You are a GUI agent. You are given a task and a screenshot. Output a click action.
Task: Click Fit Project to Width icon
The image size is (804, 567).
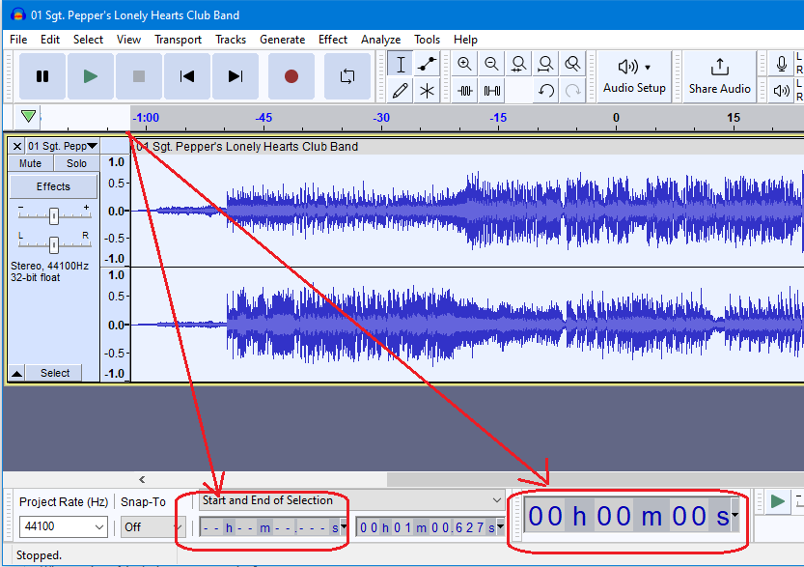[545, 64]
